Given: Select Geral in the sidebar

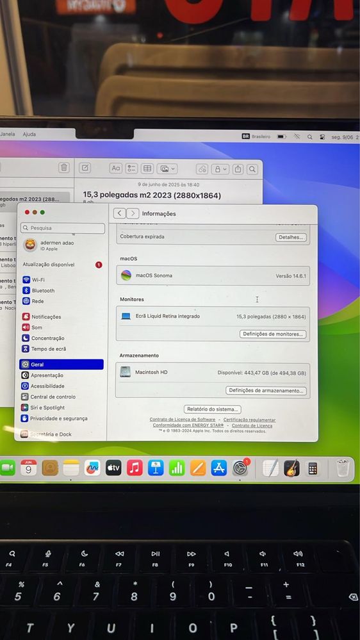Looking at the screenshot, I should [x=61, y=365].
